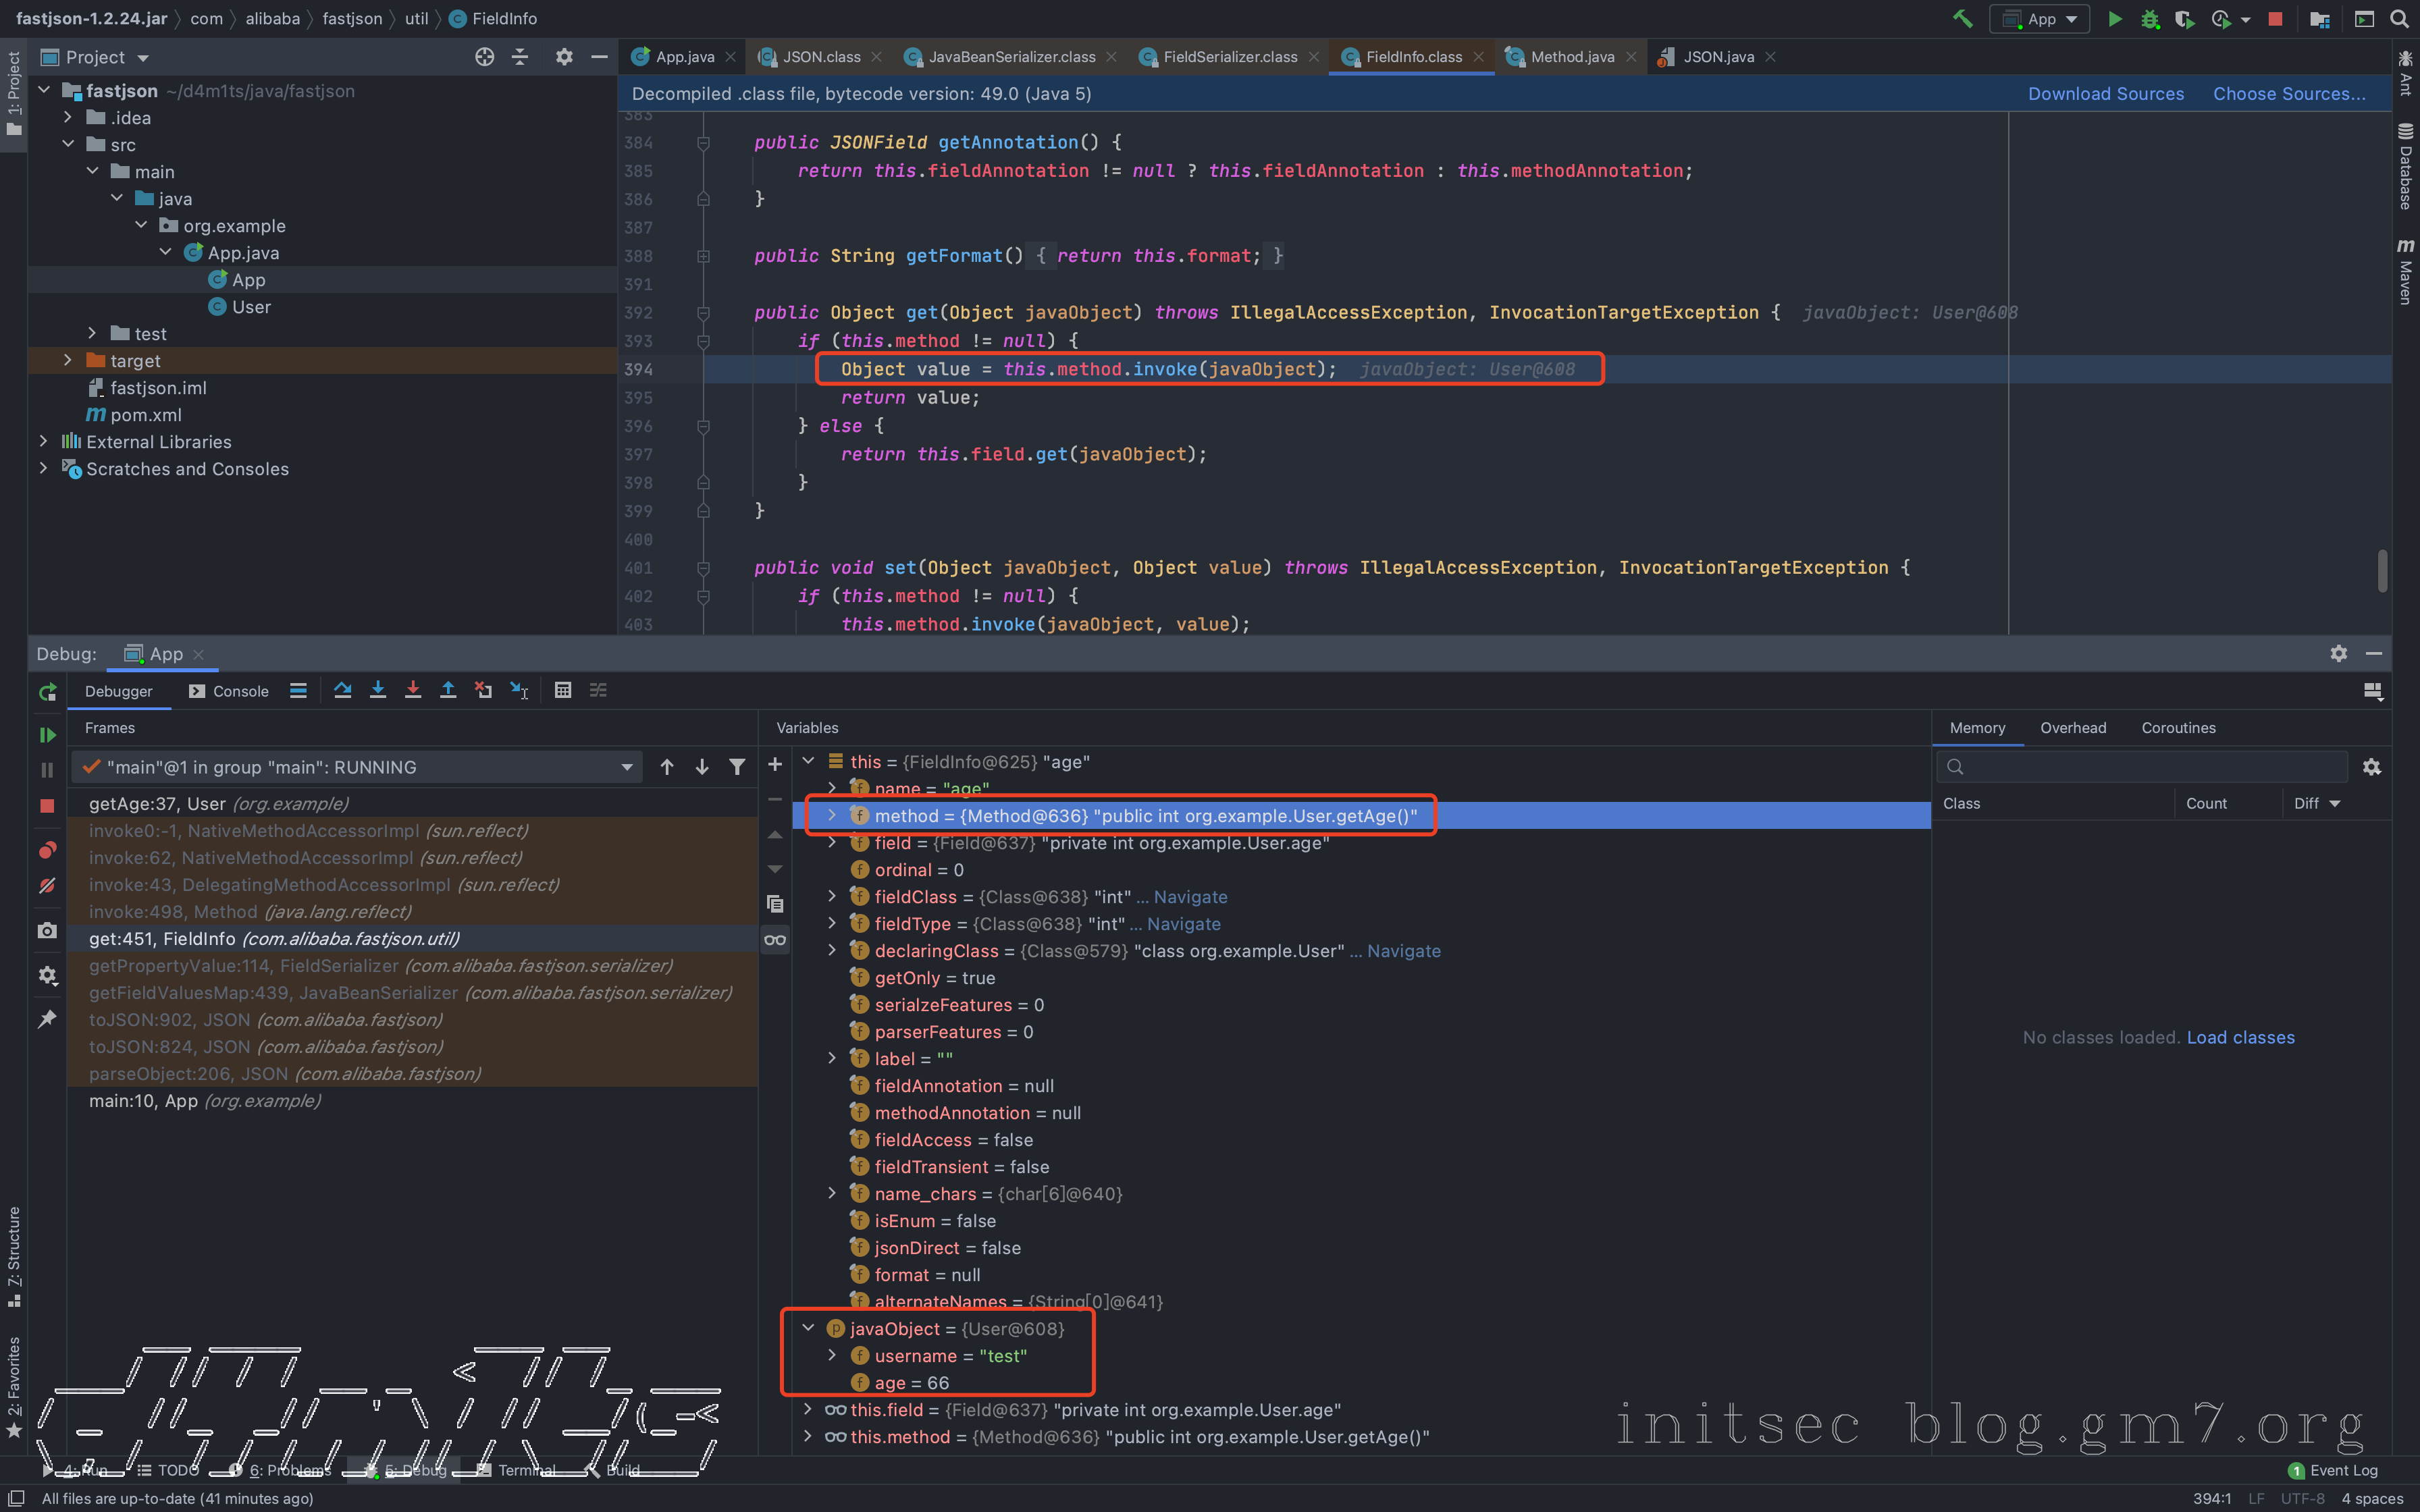Click Resume Program green icon

click(47, 735)
